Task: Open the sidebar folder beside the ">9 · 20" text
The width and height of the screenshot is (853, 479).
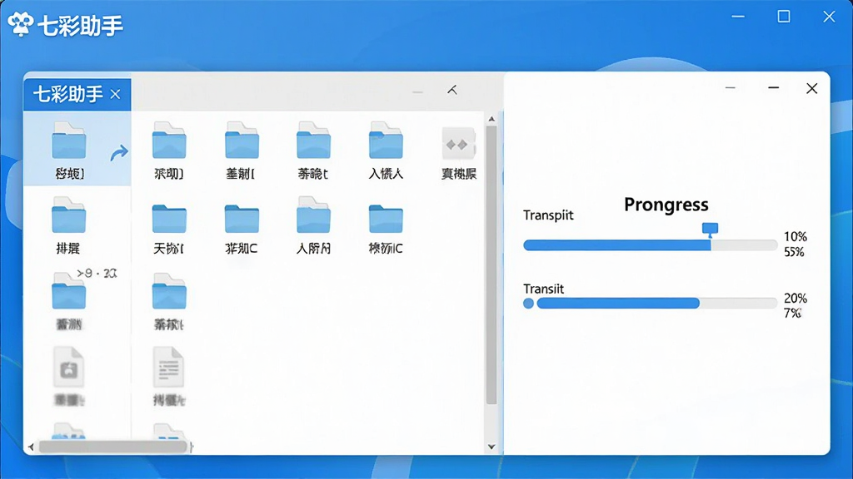Action: [69, 291]
